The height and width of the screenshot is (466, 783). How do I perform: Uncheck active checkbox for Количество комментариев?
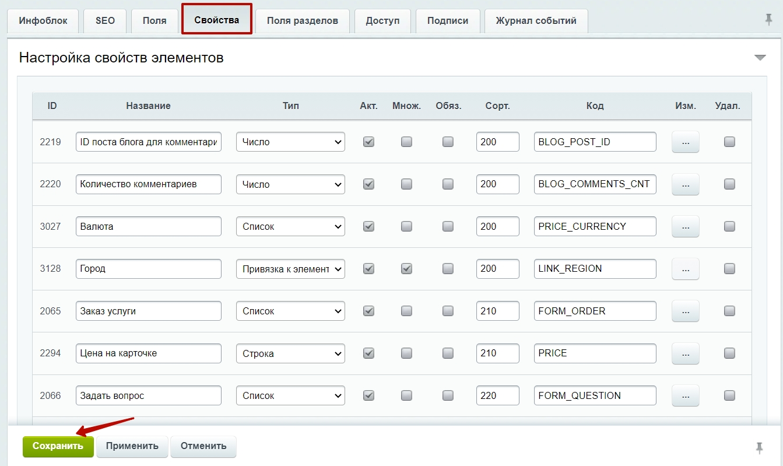click(368, 184)
